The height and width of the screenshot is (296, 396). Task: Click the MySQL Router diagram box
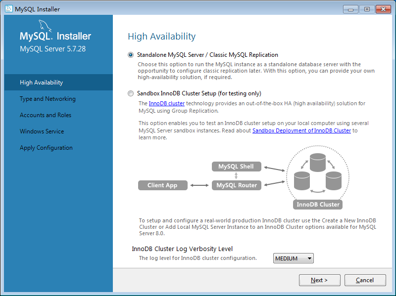click(237, 185)
